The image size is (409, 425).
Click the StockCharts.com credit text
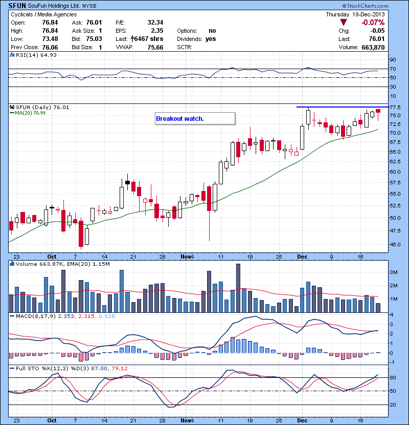tap(365, 6)
